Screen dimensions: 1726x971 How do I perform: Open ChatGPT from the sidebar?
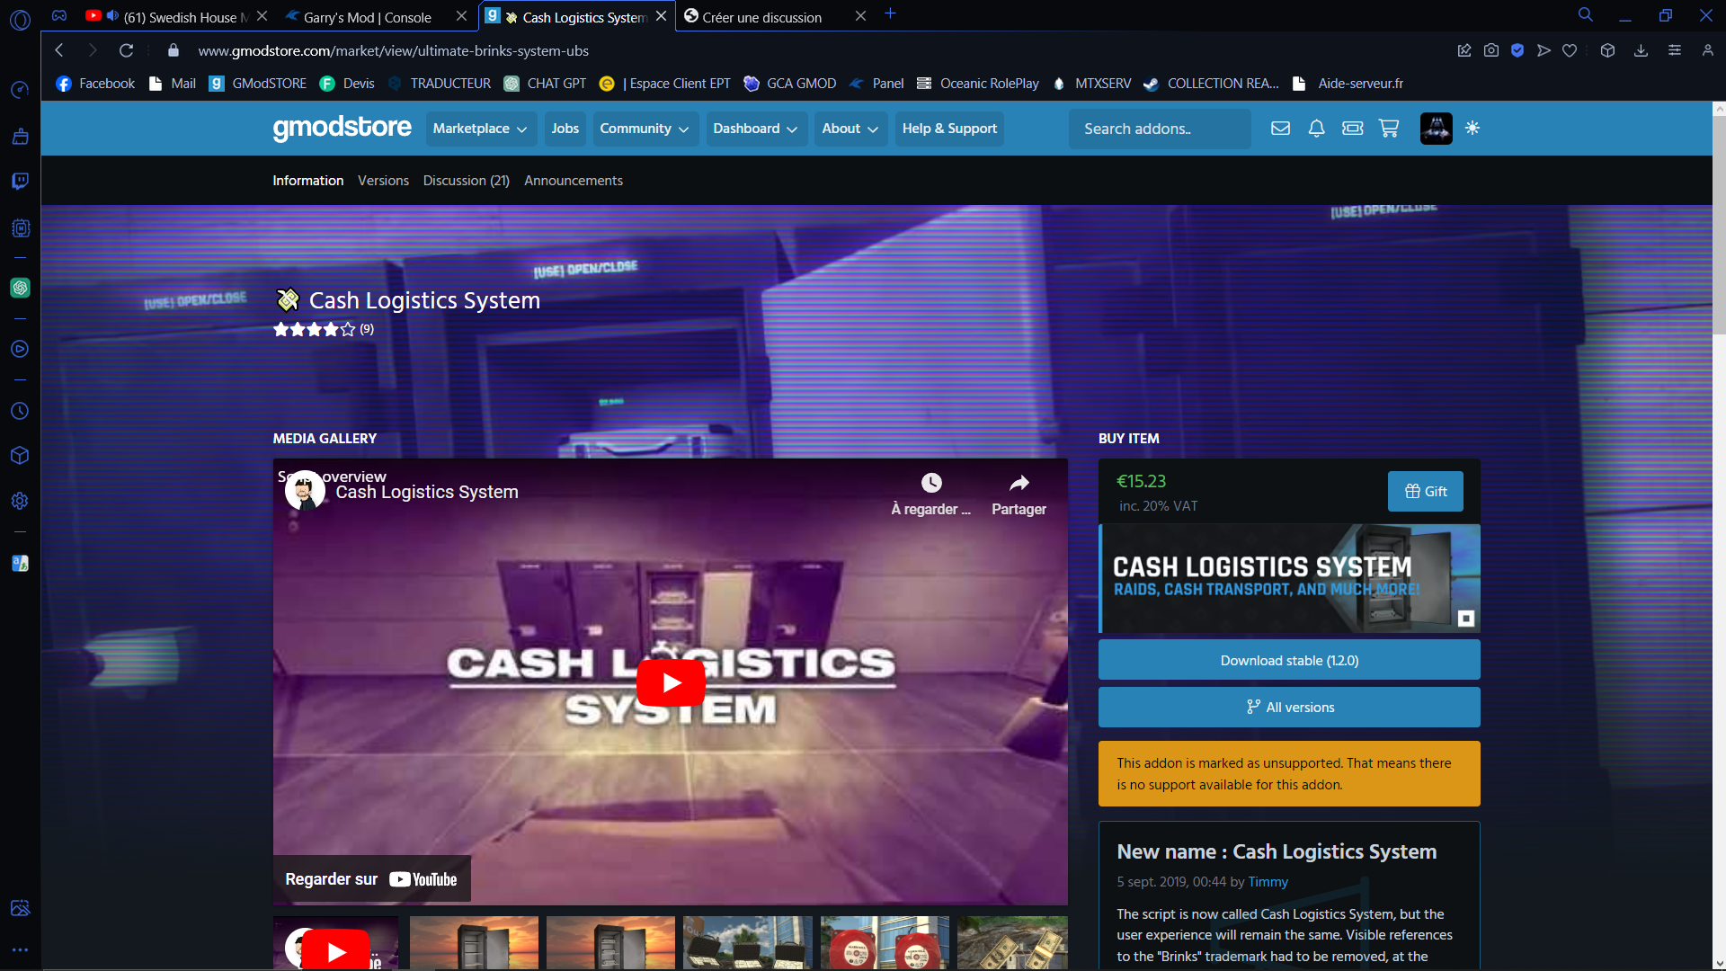pos(20,288)
